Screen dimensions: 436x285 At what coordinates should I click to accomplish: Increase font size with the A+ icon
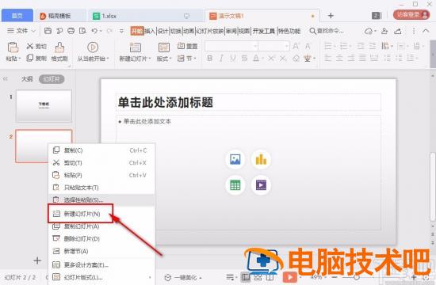[296, 46]
